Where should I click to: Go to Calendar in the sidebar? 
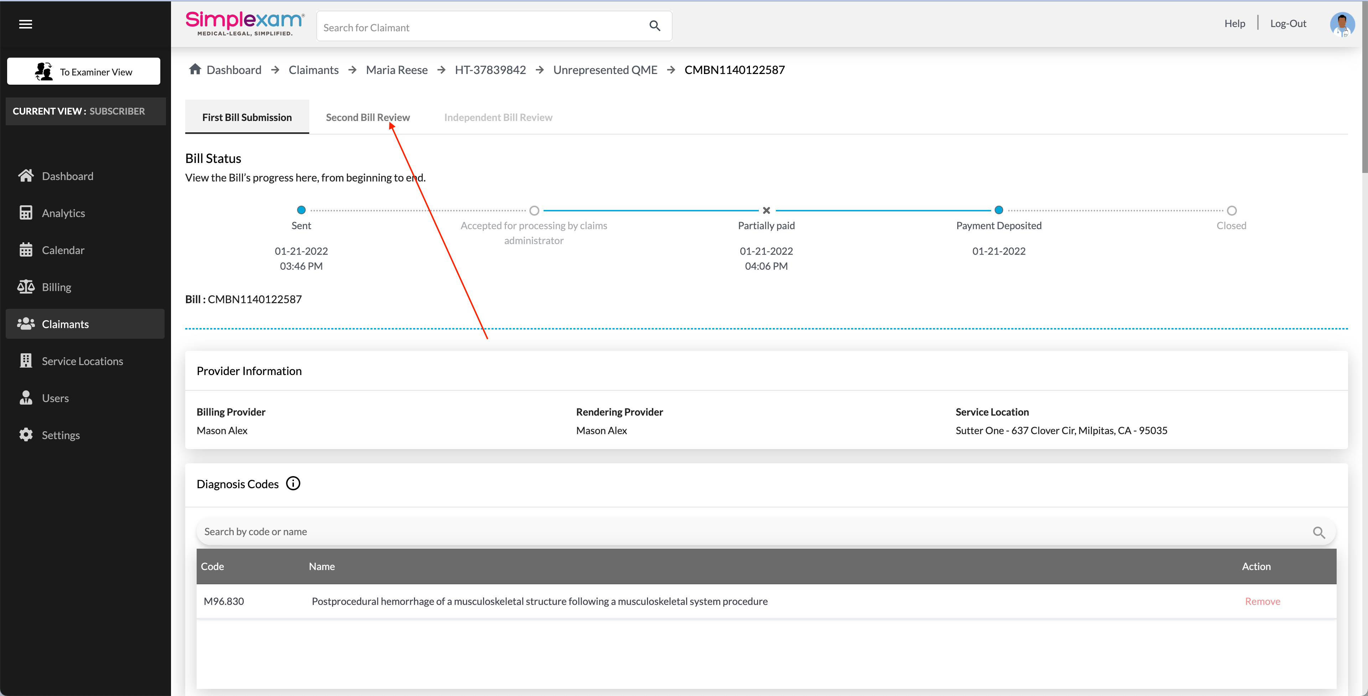(63, 250)
